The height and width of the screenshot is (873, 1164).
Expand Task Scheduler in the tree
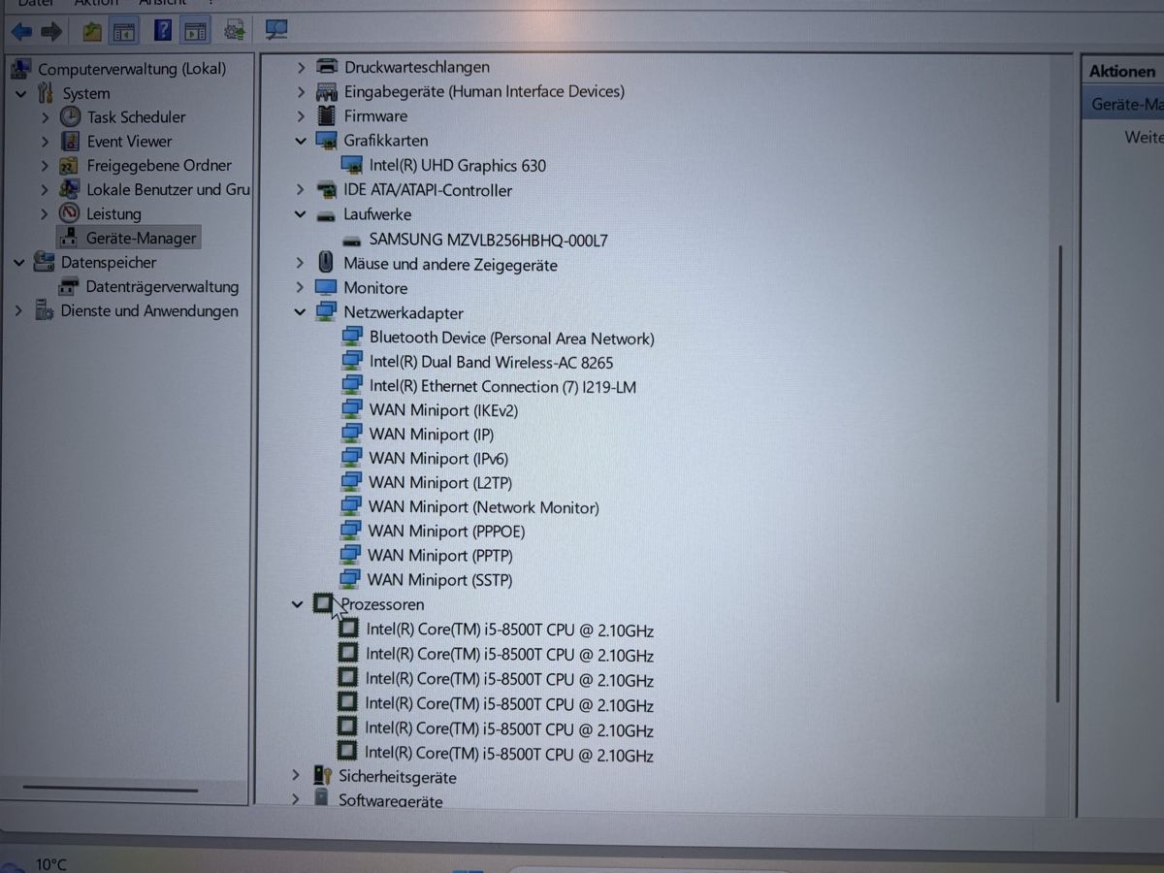pos(45,117)
